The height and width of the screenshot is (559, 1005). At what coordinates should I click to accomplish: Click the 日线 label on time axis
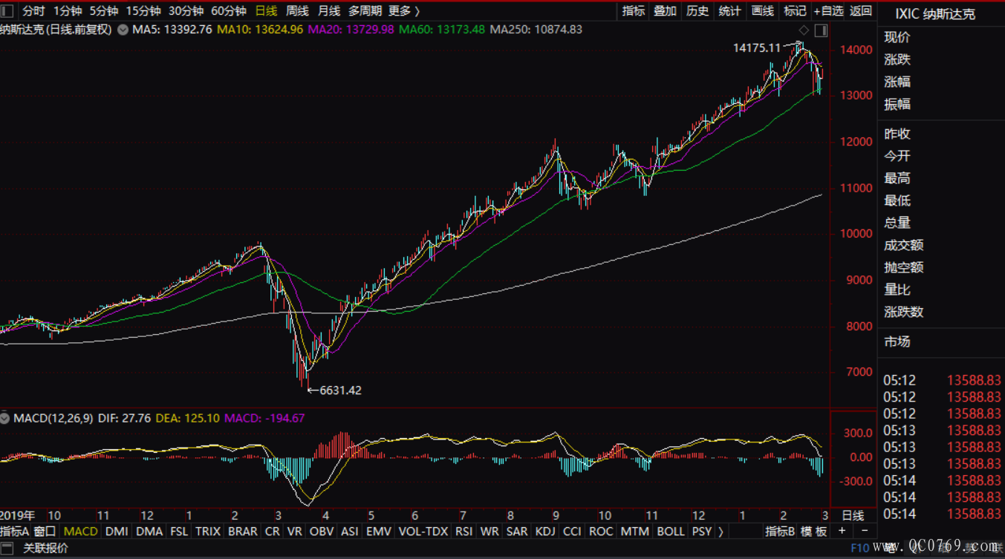point(852,515)
